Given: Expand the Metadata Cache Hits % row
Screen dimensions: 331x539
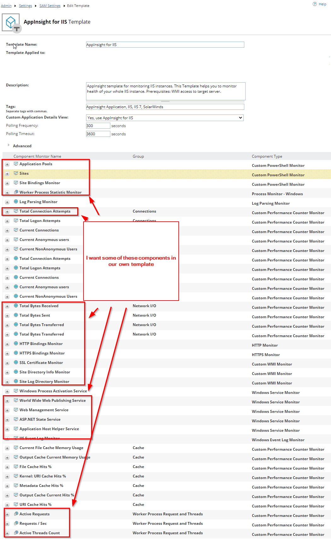Looking at the screenshot, I should [x=7, y=486].
